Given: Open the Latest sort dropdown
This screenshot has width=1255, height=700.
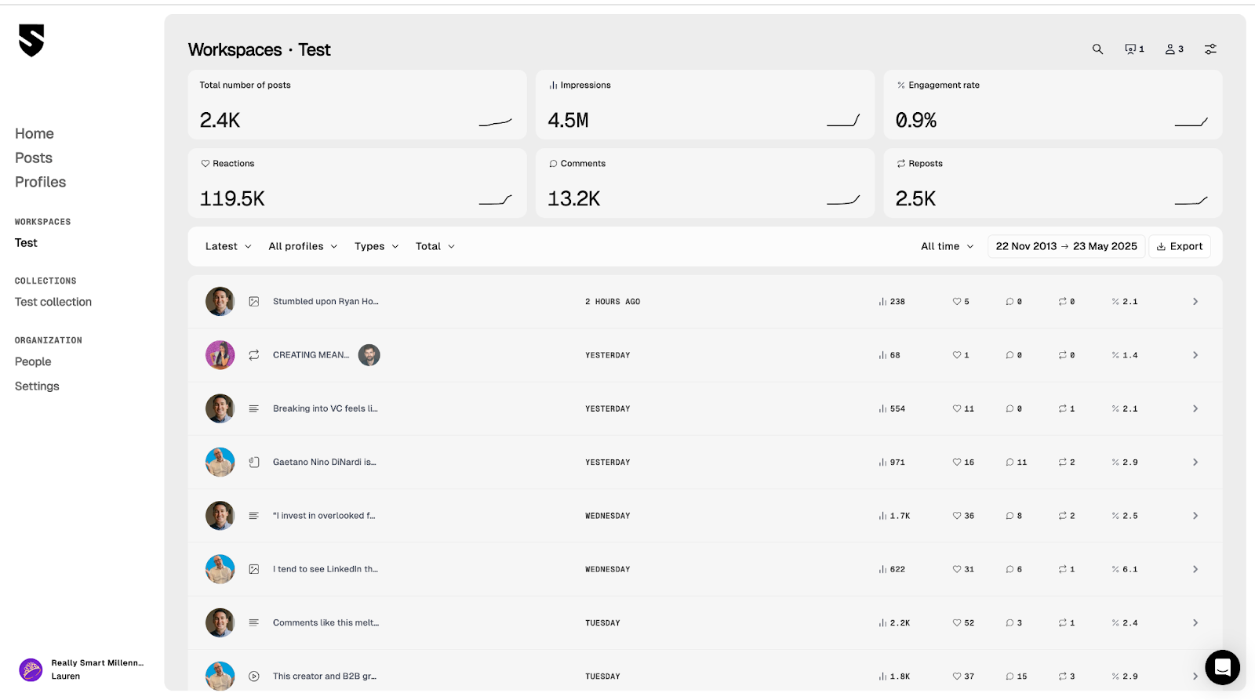Looking at the screenshot, I should 228,246.
